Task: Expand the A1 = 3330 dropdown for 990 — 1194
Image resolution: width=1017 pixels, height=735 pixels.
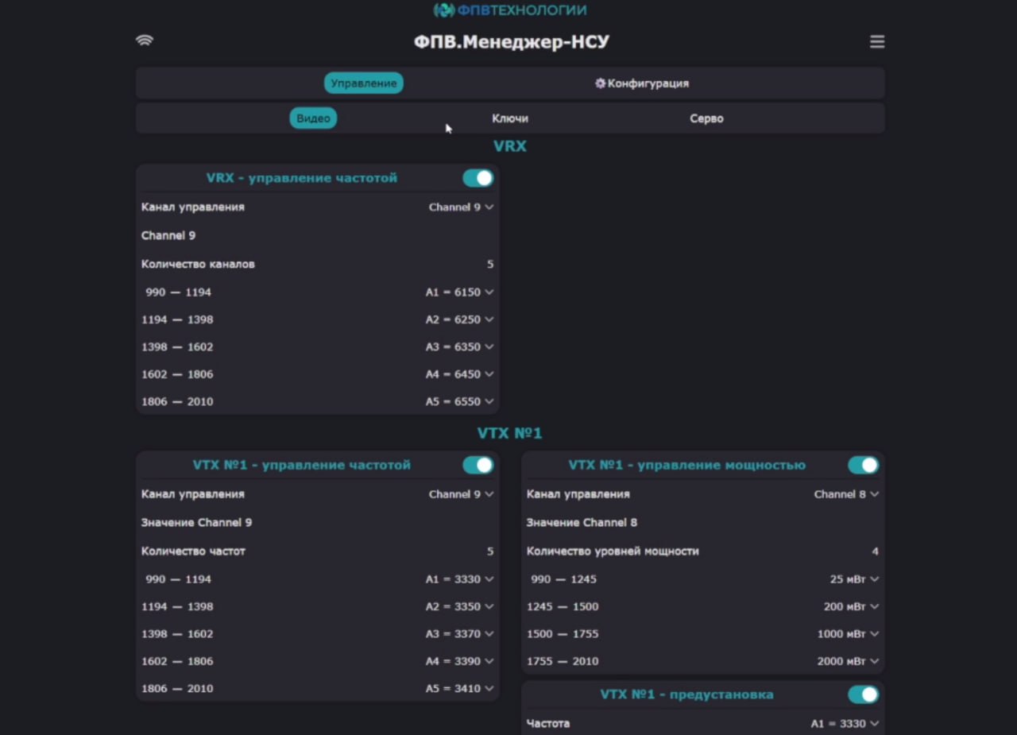Action: coord(459,579)
